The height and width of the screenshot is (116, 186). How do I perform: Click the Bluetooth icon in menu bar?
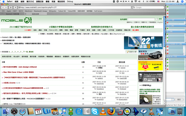tap(143, 1)
